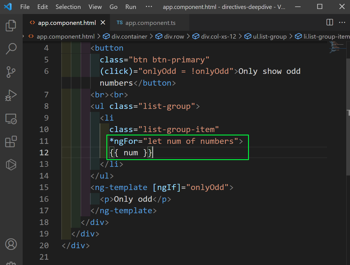Image resolution: width=350 pixels, height=265 pixels.
Task: Click the <br><br> line
Action: pyautogui.click(x=109, y=95)
